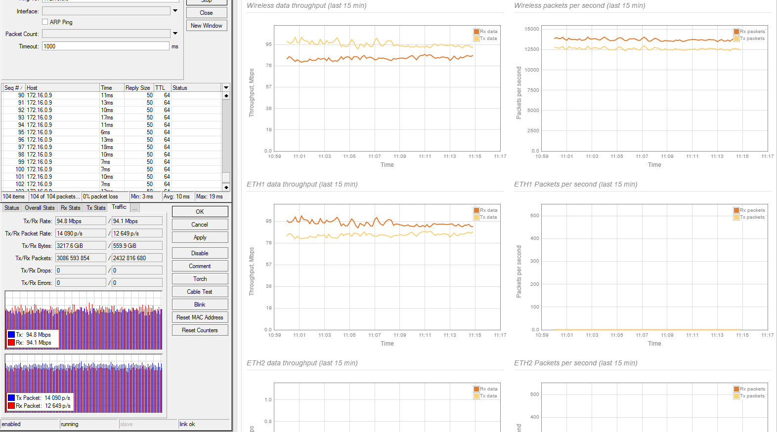This screenshot has height=432, width=777.
Task: Open the ping table columns dropdown
Action: point(226,88)
